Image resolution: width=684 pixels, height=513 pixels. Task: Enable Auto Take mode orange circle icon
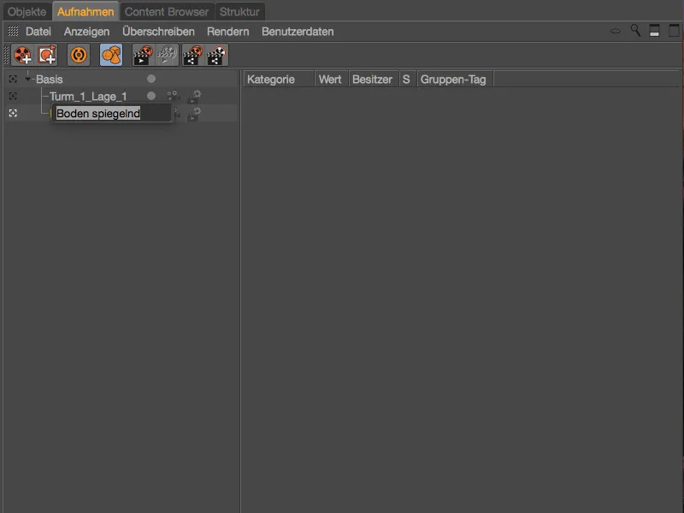[79, 55]
